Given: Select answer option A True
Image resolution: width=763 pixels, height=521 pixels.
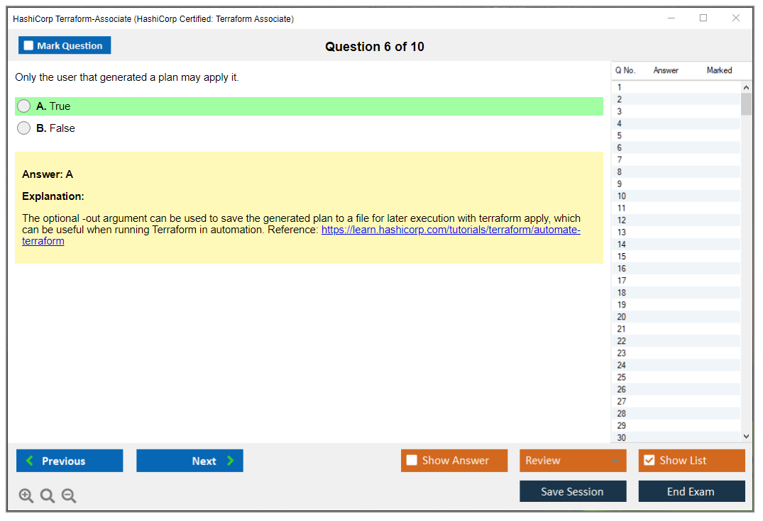Looking at the screenshot, I should click(24, 106).
